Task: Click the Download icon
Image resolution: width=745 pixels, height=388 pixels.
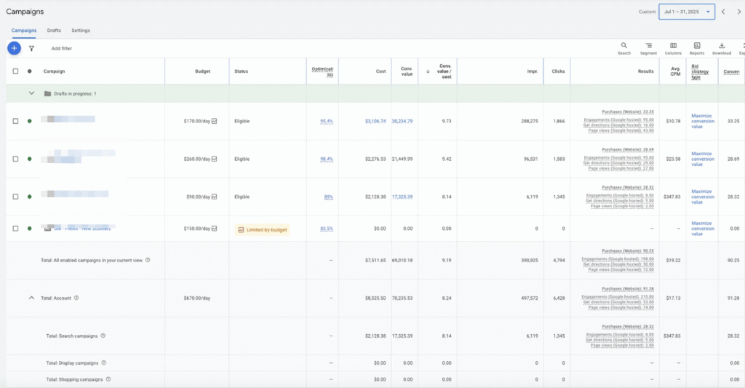Action: point(722,46)
